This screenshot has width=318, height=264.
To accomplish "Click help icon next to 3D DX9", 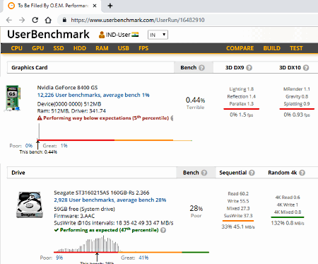I will (x=249, y=68).
